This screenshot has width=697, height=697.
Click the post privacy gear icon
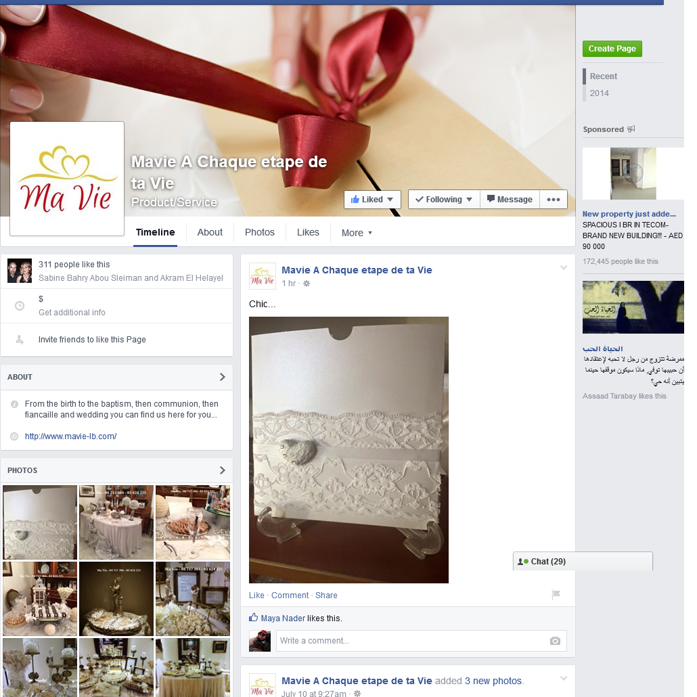click(x=307, y=284)
